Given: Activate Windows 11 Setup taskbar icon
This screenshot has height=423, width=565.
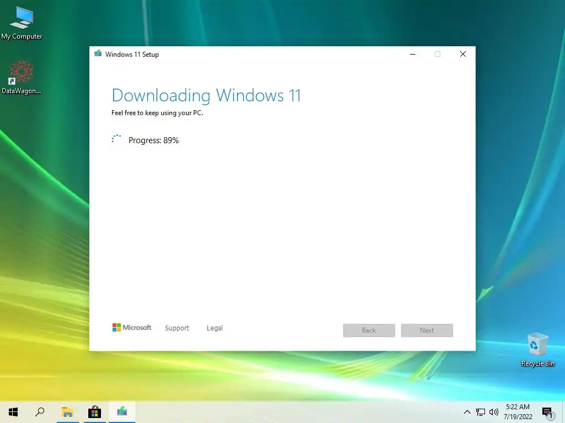Looking at the screenshot, I should (x=122, y=411).
